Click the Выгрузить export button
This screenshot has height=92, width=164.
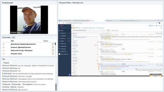click(151, 26)
